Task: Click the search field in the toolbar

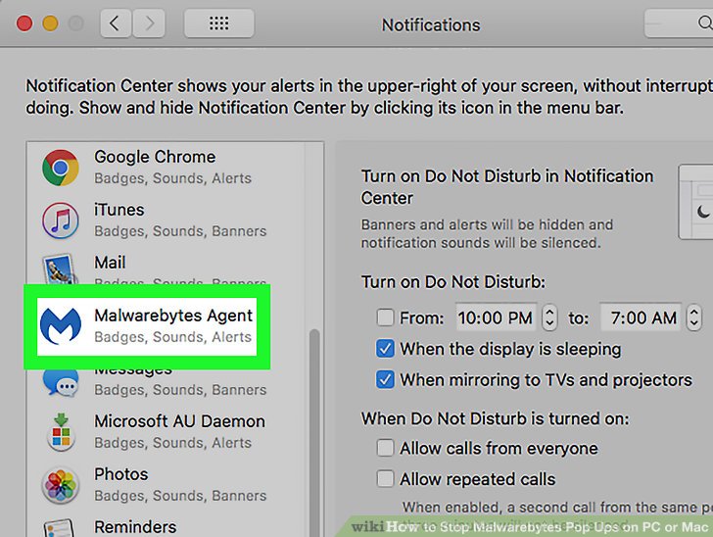Action: pyautogui.click(x=679, y=24)
